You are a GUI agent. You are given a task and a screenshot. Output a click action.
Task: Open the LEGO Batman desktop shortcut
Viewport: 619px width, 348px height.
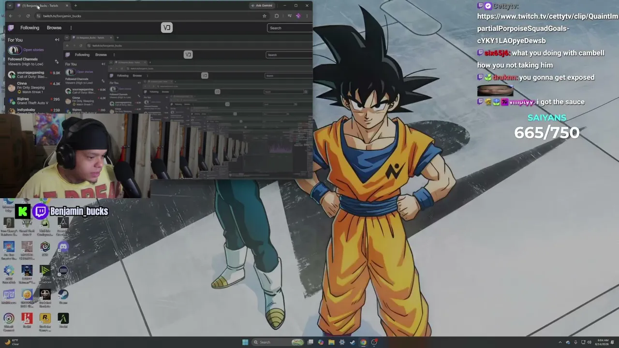27,273
